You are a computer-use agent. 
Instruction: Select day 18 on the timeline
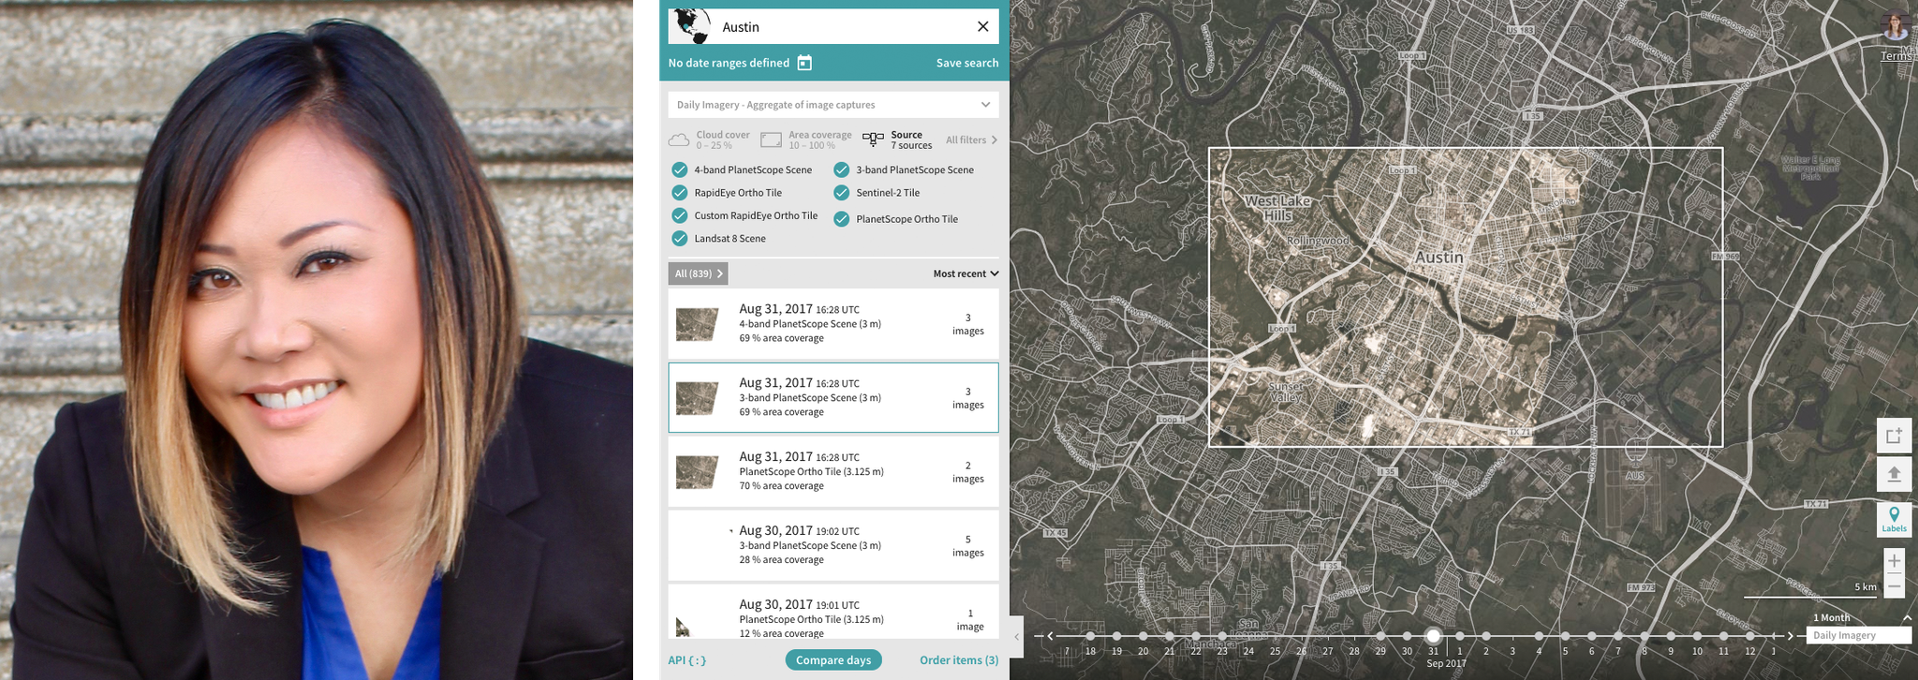(1090, 637)
